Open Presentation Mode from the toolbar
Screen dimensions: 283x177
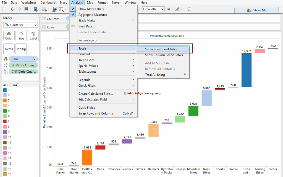pos(189,9)
